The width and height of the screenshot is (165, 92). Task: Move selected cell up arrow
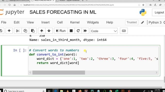click(42, 31)
